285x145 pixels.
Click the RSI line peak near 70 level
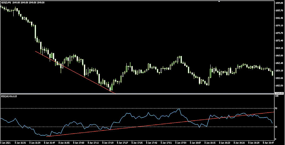point(180,109)
